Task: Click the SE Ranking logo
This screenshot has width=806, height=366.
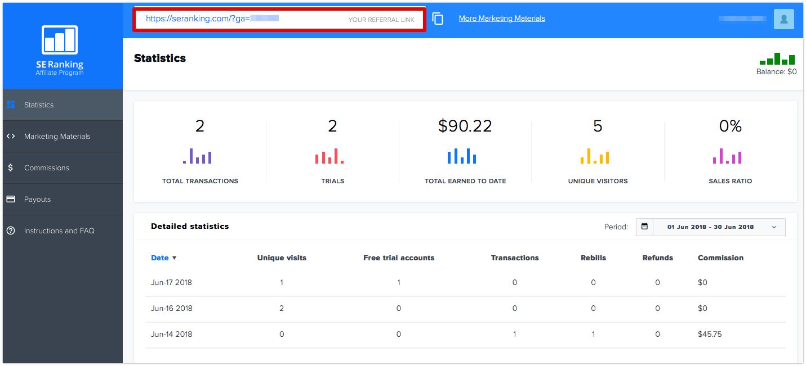Action: pyautogui.click(x=60, y=50)
